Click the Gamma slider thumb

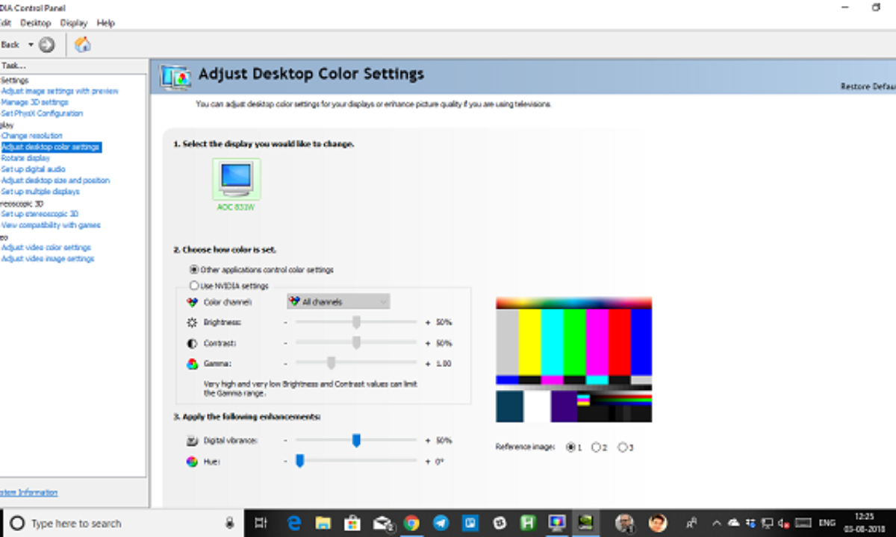click(x=331, y=363)
